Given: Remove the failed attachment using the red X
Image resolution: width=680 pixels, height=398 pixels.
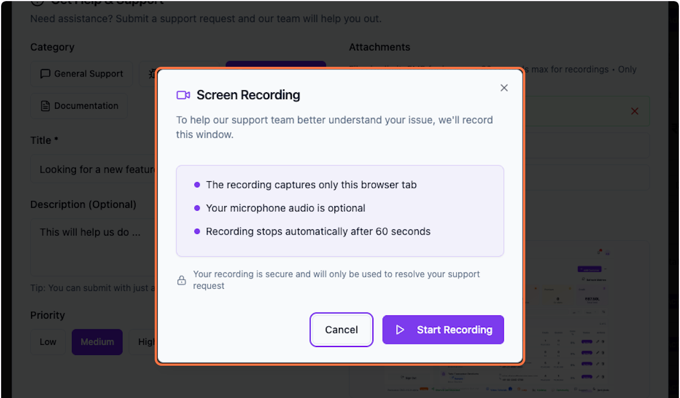Looking at the screenshot, I should tap(634, 112).
